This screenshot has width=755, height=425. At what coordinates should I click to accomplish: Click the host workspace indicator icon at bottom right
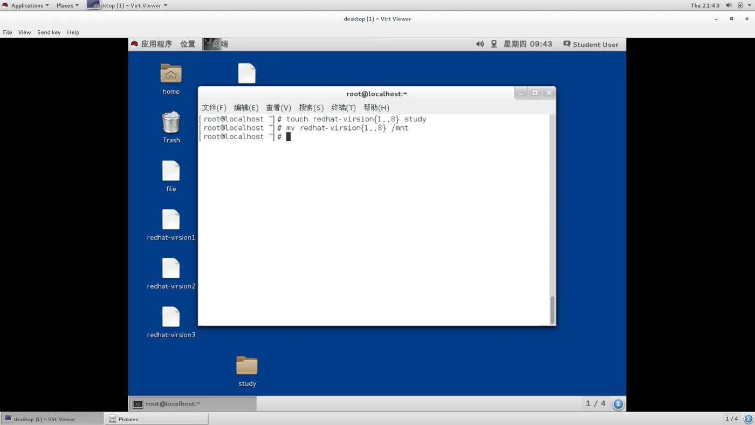pyautogui.click(x=749, y=419)
